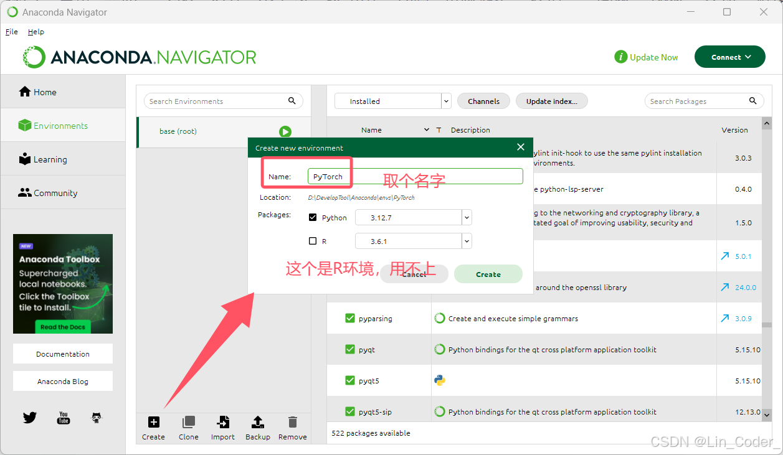
Task: Click the pyparsing package name
Action: 376,319
